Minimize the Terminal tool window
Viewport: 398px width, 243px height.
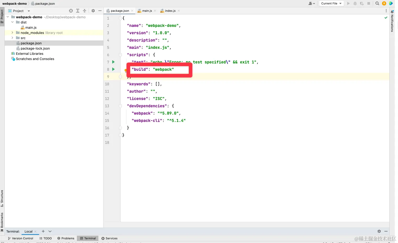tap(386, 231)
